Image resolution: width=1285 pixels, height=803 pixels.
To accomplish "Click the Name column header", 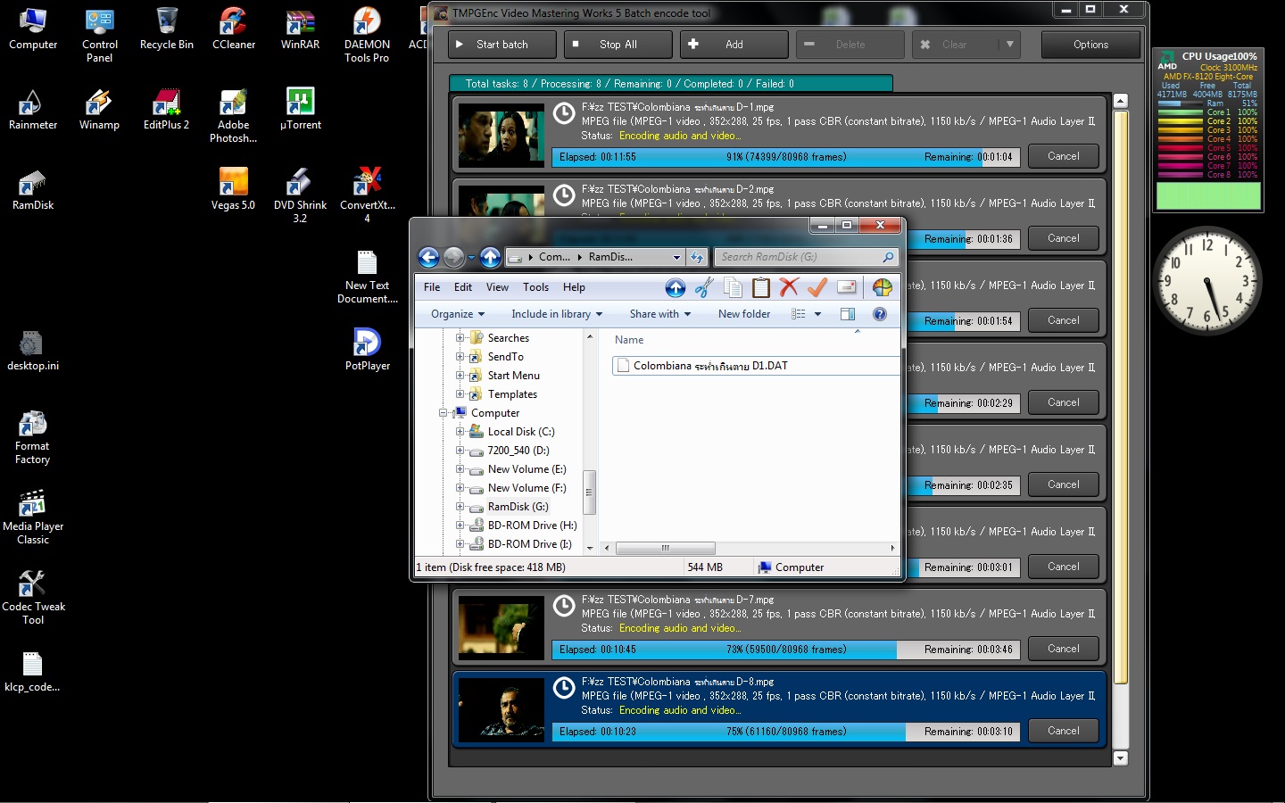I will (x=629, y=340).
